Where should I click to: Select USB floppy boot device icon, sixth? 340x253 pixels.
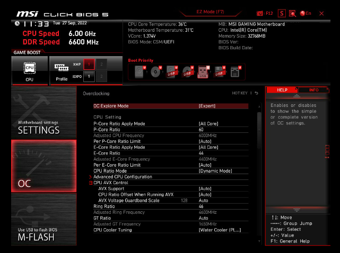220,71
